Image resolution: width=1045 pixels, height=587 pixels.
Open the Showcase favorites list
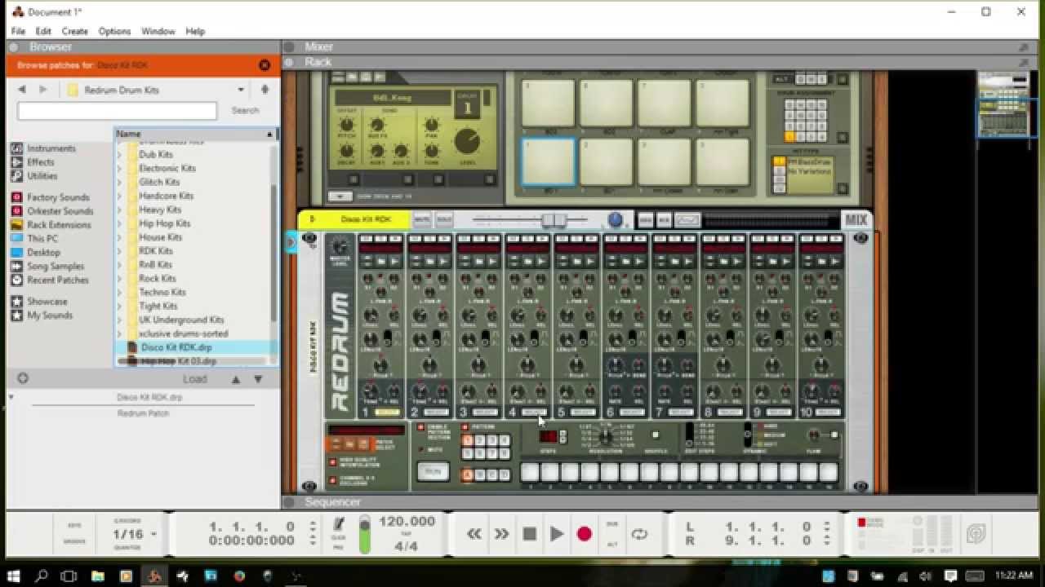click(x=39, y=302)
